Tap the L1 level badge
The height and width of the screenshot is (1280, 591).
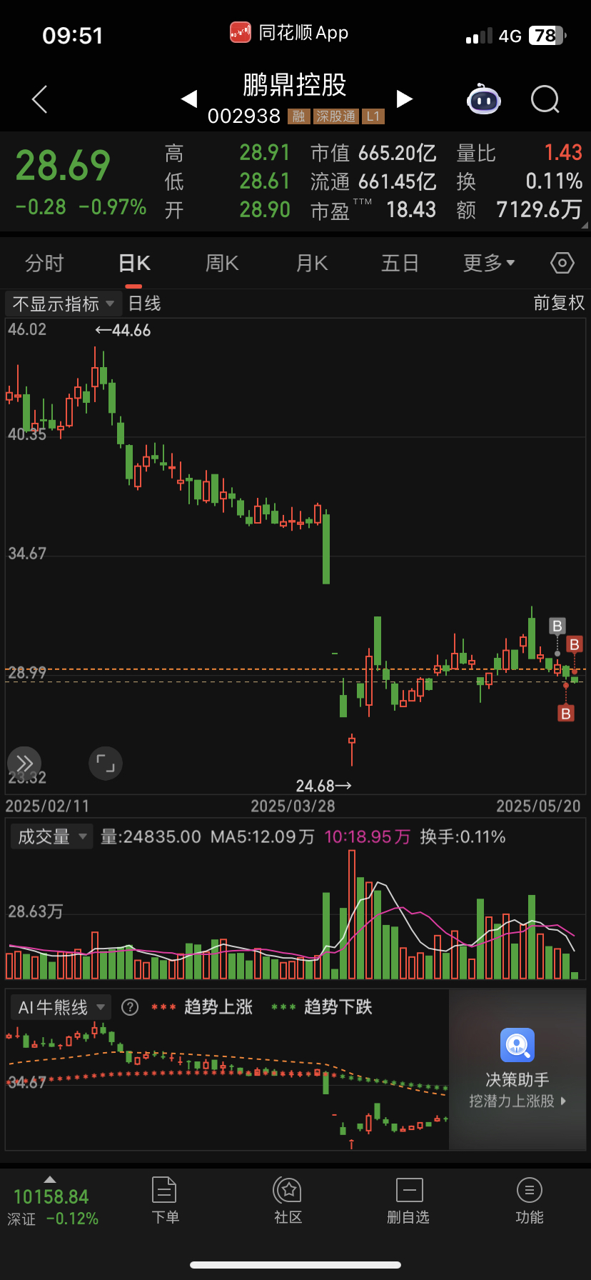click(x=373, y=116)
